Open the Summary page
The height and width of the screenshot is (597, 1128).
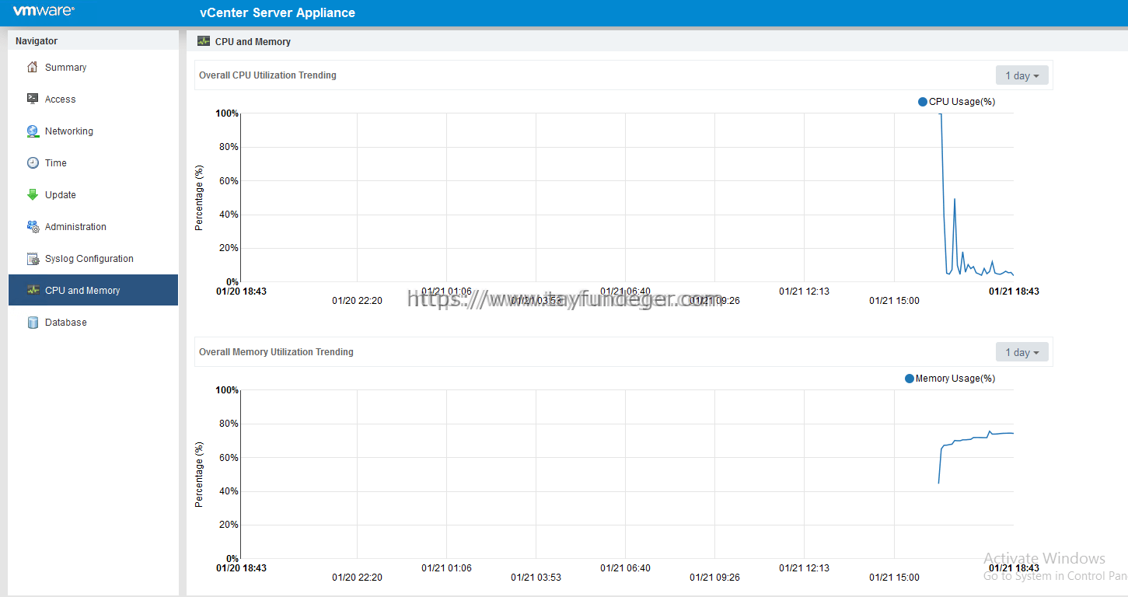tap(93, 67)
